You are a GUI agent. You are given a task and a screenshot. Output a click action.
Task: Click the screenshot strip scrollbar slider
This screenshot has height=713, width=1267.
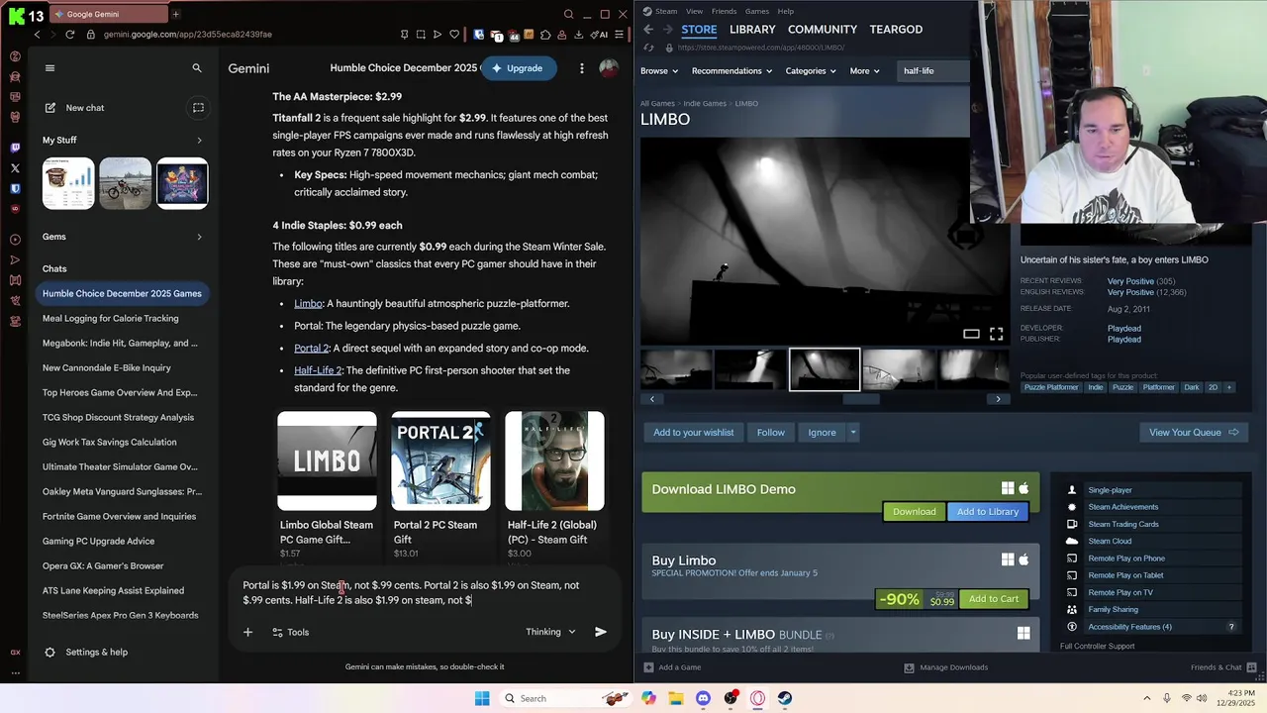861,399
